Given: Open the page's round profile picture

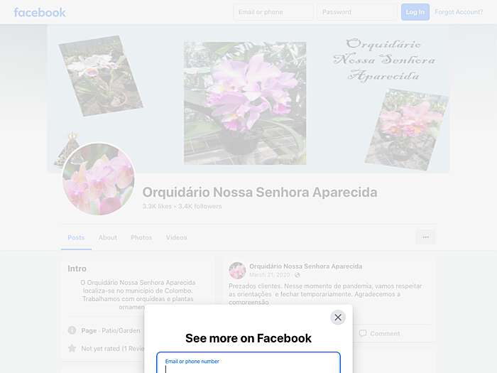Looking at the screenshot, I should [99, 179].
